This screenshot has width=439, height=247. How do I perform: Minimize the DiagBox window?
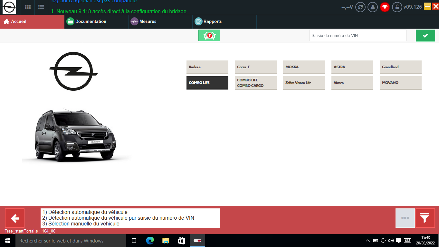click(x=427, y=6)
